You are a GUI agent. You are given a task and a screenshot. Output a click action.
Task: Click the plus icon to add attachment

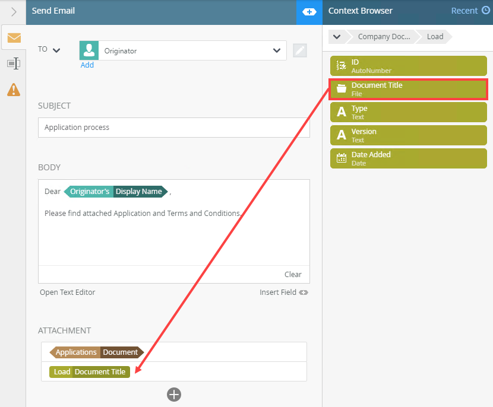[x=173, y=395]
